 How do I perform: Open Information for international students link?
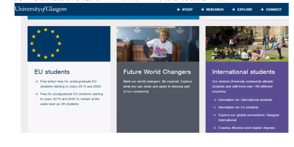pyautogui.click(x=245, y=100)
